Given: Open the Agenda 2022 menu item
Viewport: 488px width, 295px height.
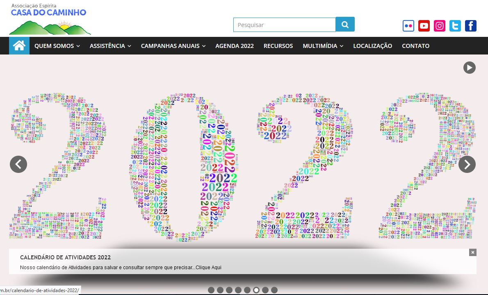Looking at the screenshot, I should pyautogui.click(x=235, y=46).
